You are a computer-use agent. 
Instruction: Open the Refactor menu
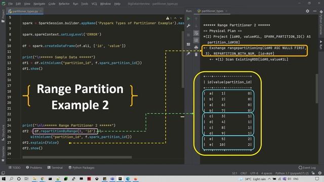(64, 4)
